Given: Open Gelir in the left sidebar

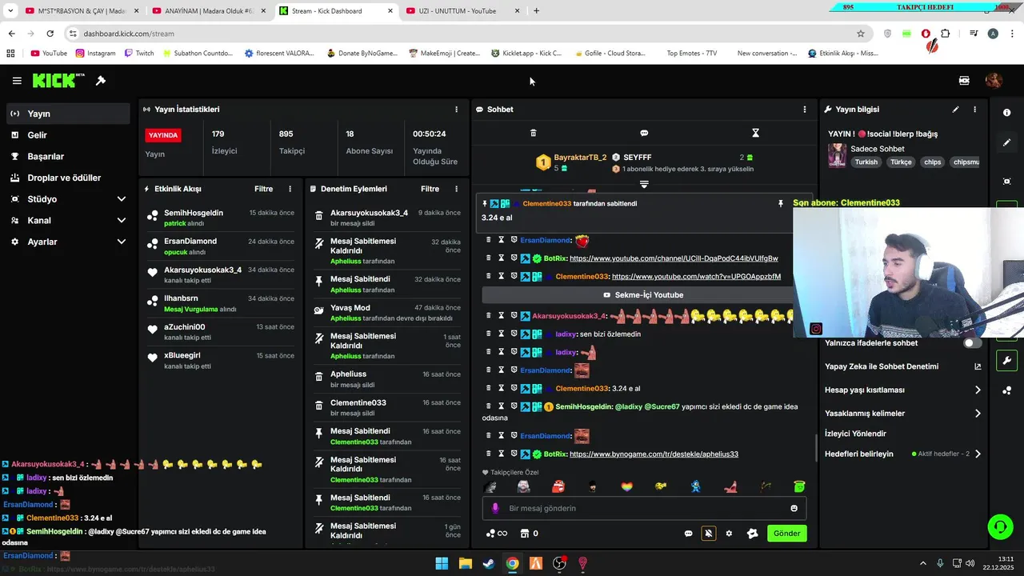Looking at the screenshot, I should (68, 135).
